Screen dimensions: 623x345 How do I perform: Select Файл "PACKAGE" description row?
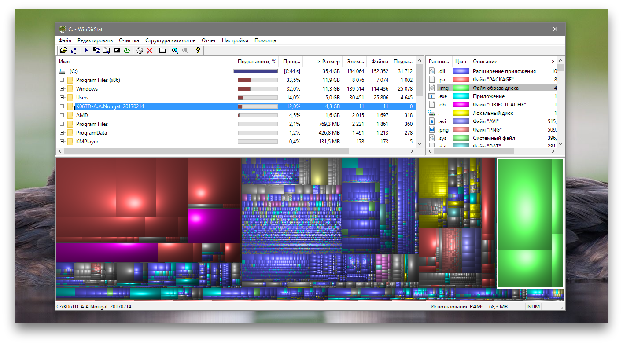[x=493, y=80]
